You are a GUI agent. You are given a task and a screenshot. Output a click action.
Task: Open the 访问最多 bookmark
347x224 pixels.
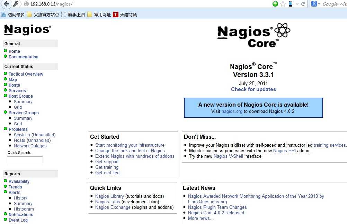13,14
